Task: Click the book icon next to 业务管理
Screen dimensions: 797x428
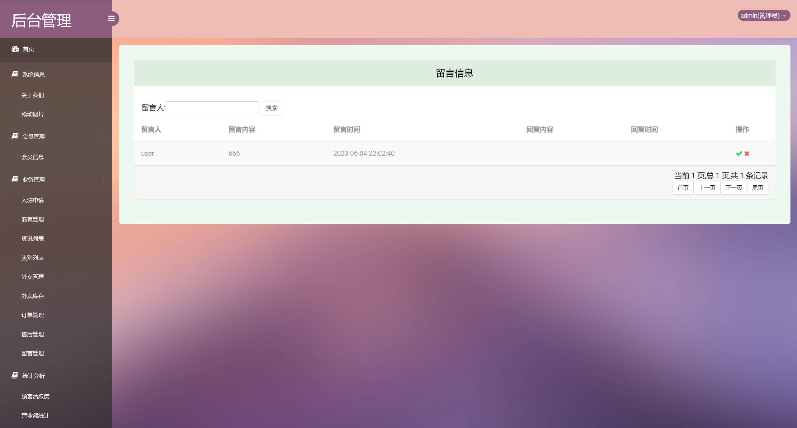Action: (x=15, y=179)
